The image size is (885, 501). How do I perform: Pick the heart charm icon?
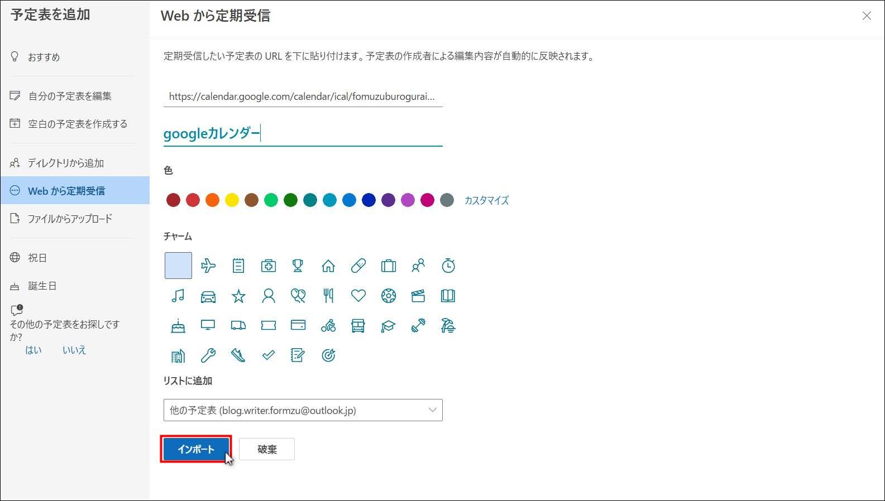click(358, 296)
